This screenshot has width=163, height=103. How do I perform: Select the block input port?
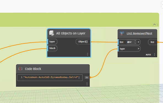click(52, 48)
